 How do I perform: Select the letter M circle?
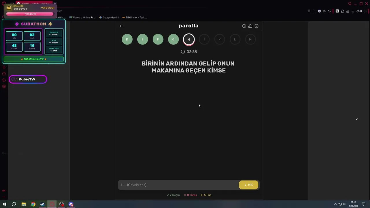tap(250, 39)
